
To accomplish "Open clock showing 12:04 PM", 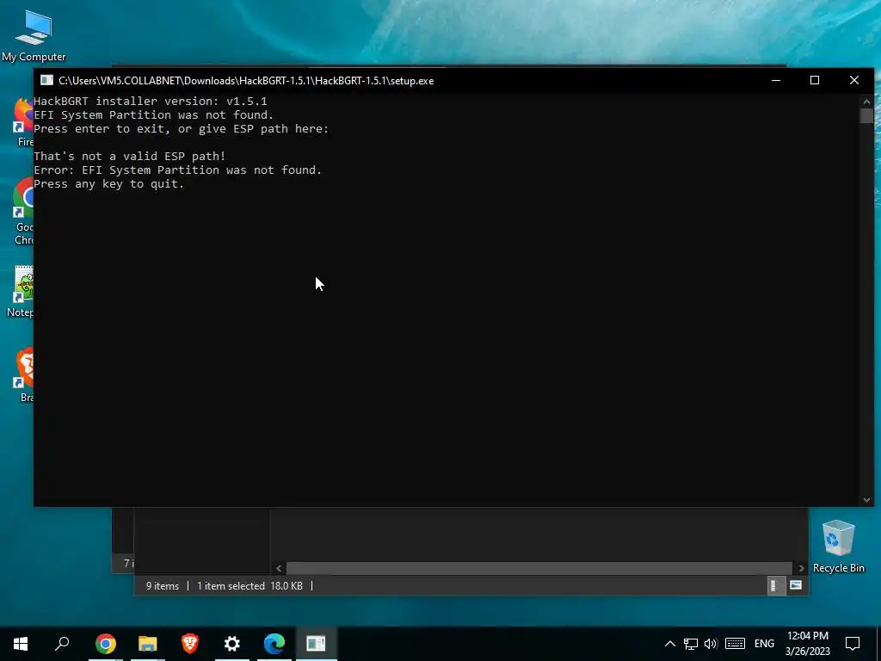I will click(807, 644).
